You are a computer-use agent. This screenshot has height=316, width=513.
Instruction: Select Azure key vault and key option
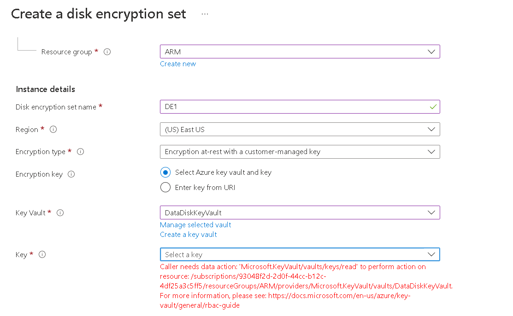165,172
